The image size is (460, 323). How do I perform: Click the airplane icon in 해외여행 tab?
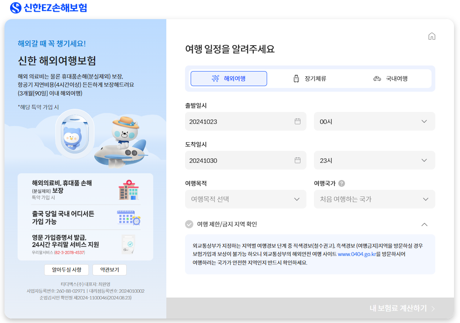[215, 79]
